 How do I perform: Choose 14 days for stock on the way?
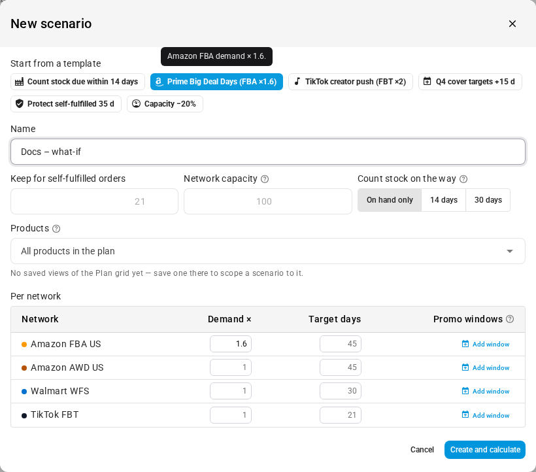tap(443, 200)
